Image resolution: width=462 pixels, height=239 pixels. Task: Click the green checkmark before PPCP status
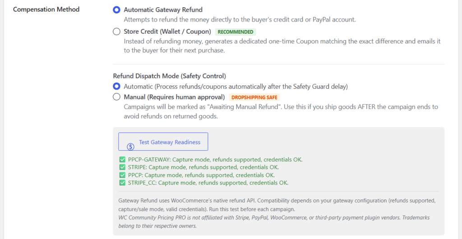122,175
